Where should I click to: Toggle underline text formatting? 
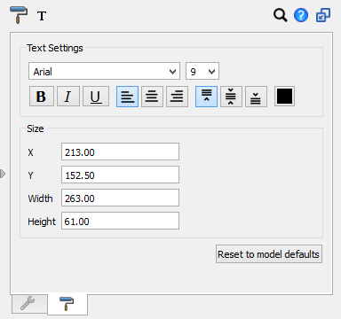coord(96,97)
